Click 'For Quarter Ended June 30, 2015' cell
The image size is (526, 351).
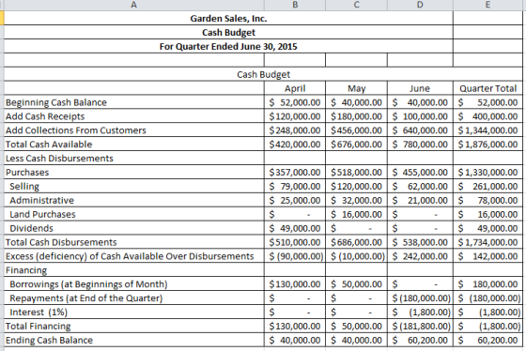pos(228,46)
